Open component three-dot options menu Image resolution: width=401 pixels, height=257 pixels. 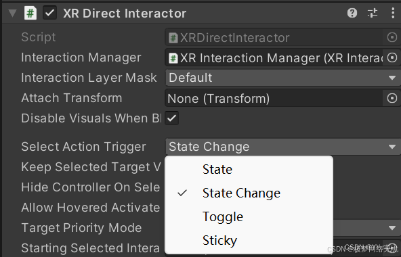click(393, 13)
